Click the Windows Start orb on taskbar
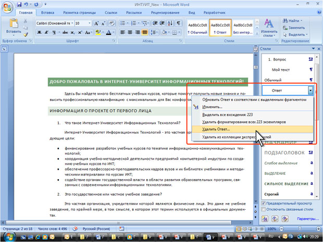The height and width of the screenshot is (242, 323). [x=9, y=237]
